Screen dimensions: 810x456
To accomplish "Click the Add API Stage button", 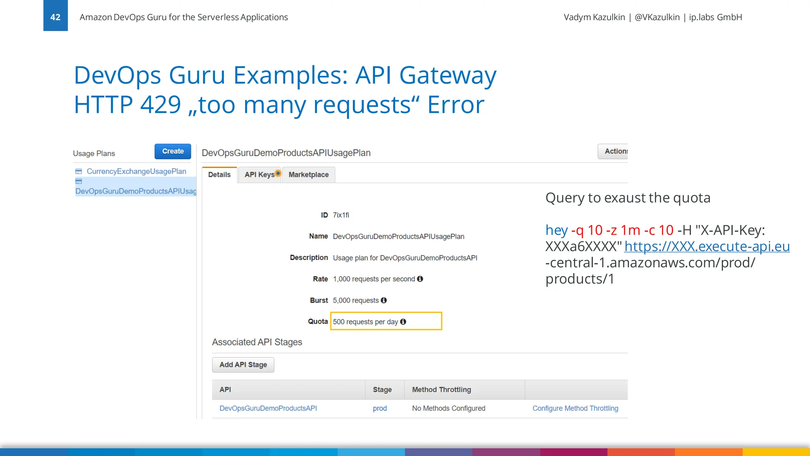I will click(x=243, y=365).
